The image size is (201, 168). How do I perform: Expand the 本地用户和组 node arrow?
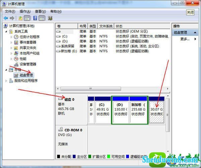click(x=11, y=54)
